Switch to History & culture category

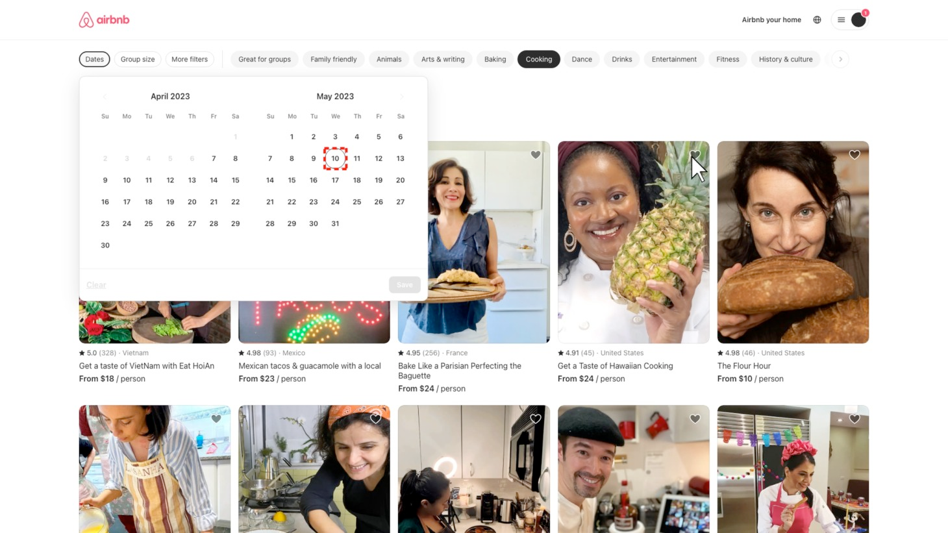[x=786, y=59]
